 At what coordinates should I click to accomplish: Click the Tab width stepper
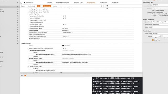click(161, 36)
